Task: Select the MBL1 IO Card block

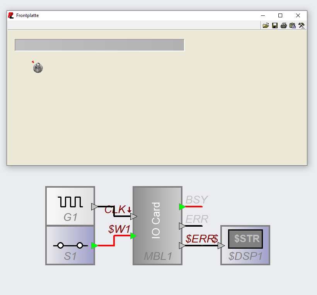Action: click(x=157, y=225)
